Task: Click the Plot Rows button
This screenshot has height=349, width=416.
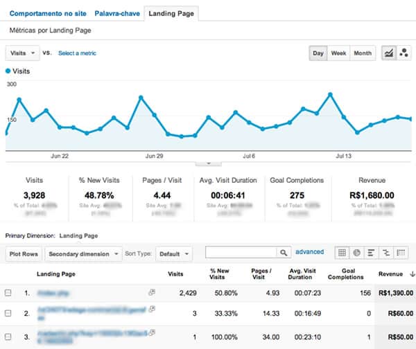Action: click(24, 254)
